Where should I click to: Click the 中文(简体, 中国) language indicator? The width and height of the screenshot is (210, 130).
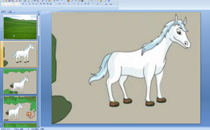38,129
